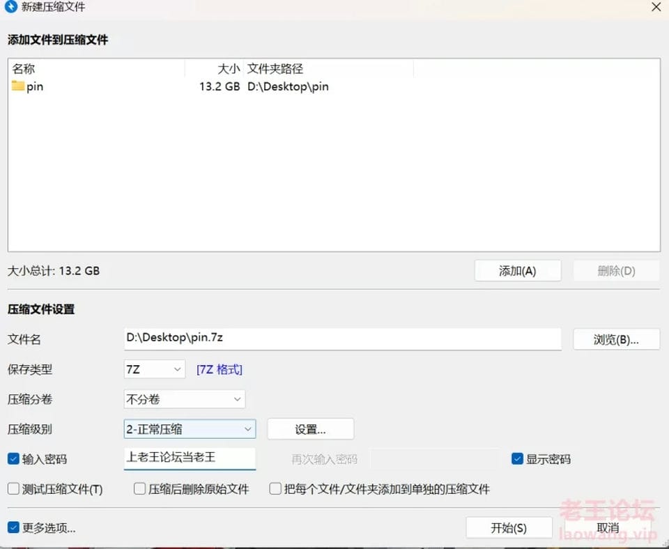Click the 再次输入密码 confirmation field
The height and width of the screenshot is (549, 669).
pos(435,459)
